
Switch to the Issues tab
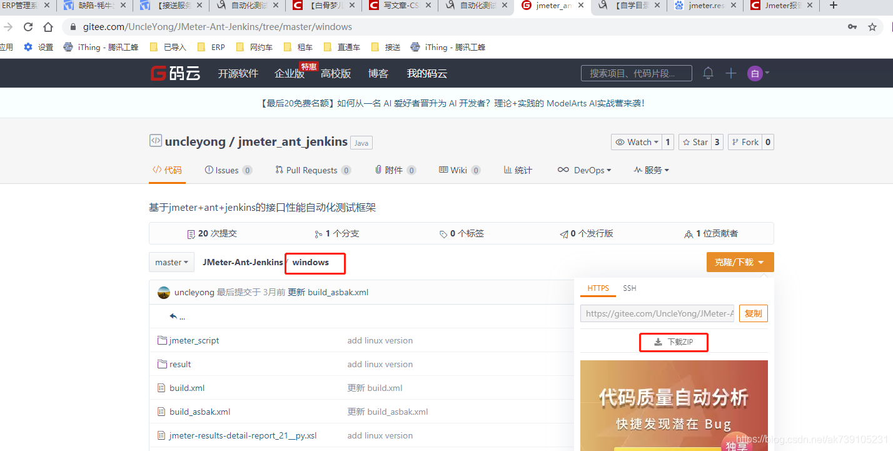(x=228, y=170)
